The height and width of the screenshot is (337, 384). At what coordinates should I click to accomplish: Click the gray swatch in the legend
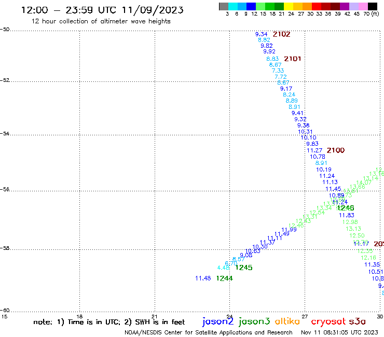click(x=224, y=6)
